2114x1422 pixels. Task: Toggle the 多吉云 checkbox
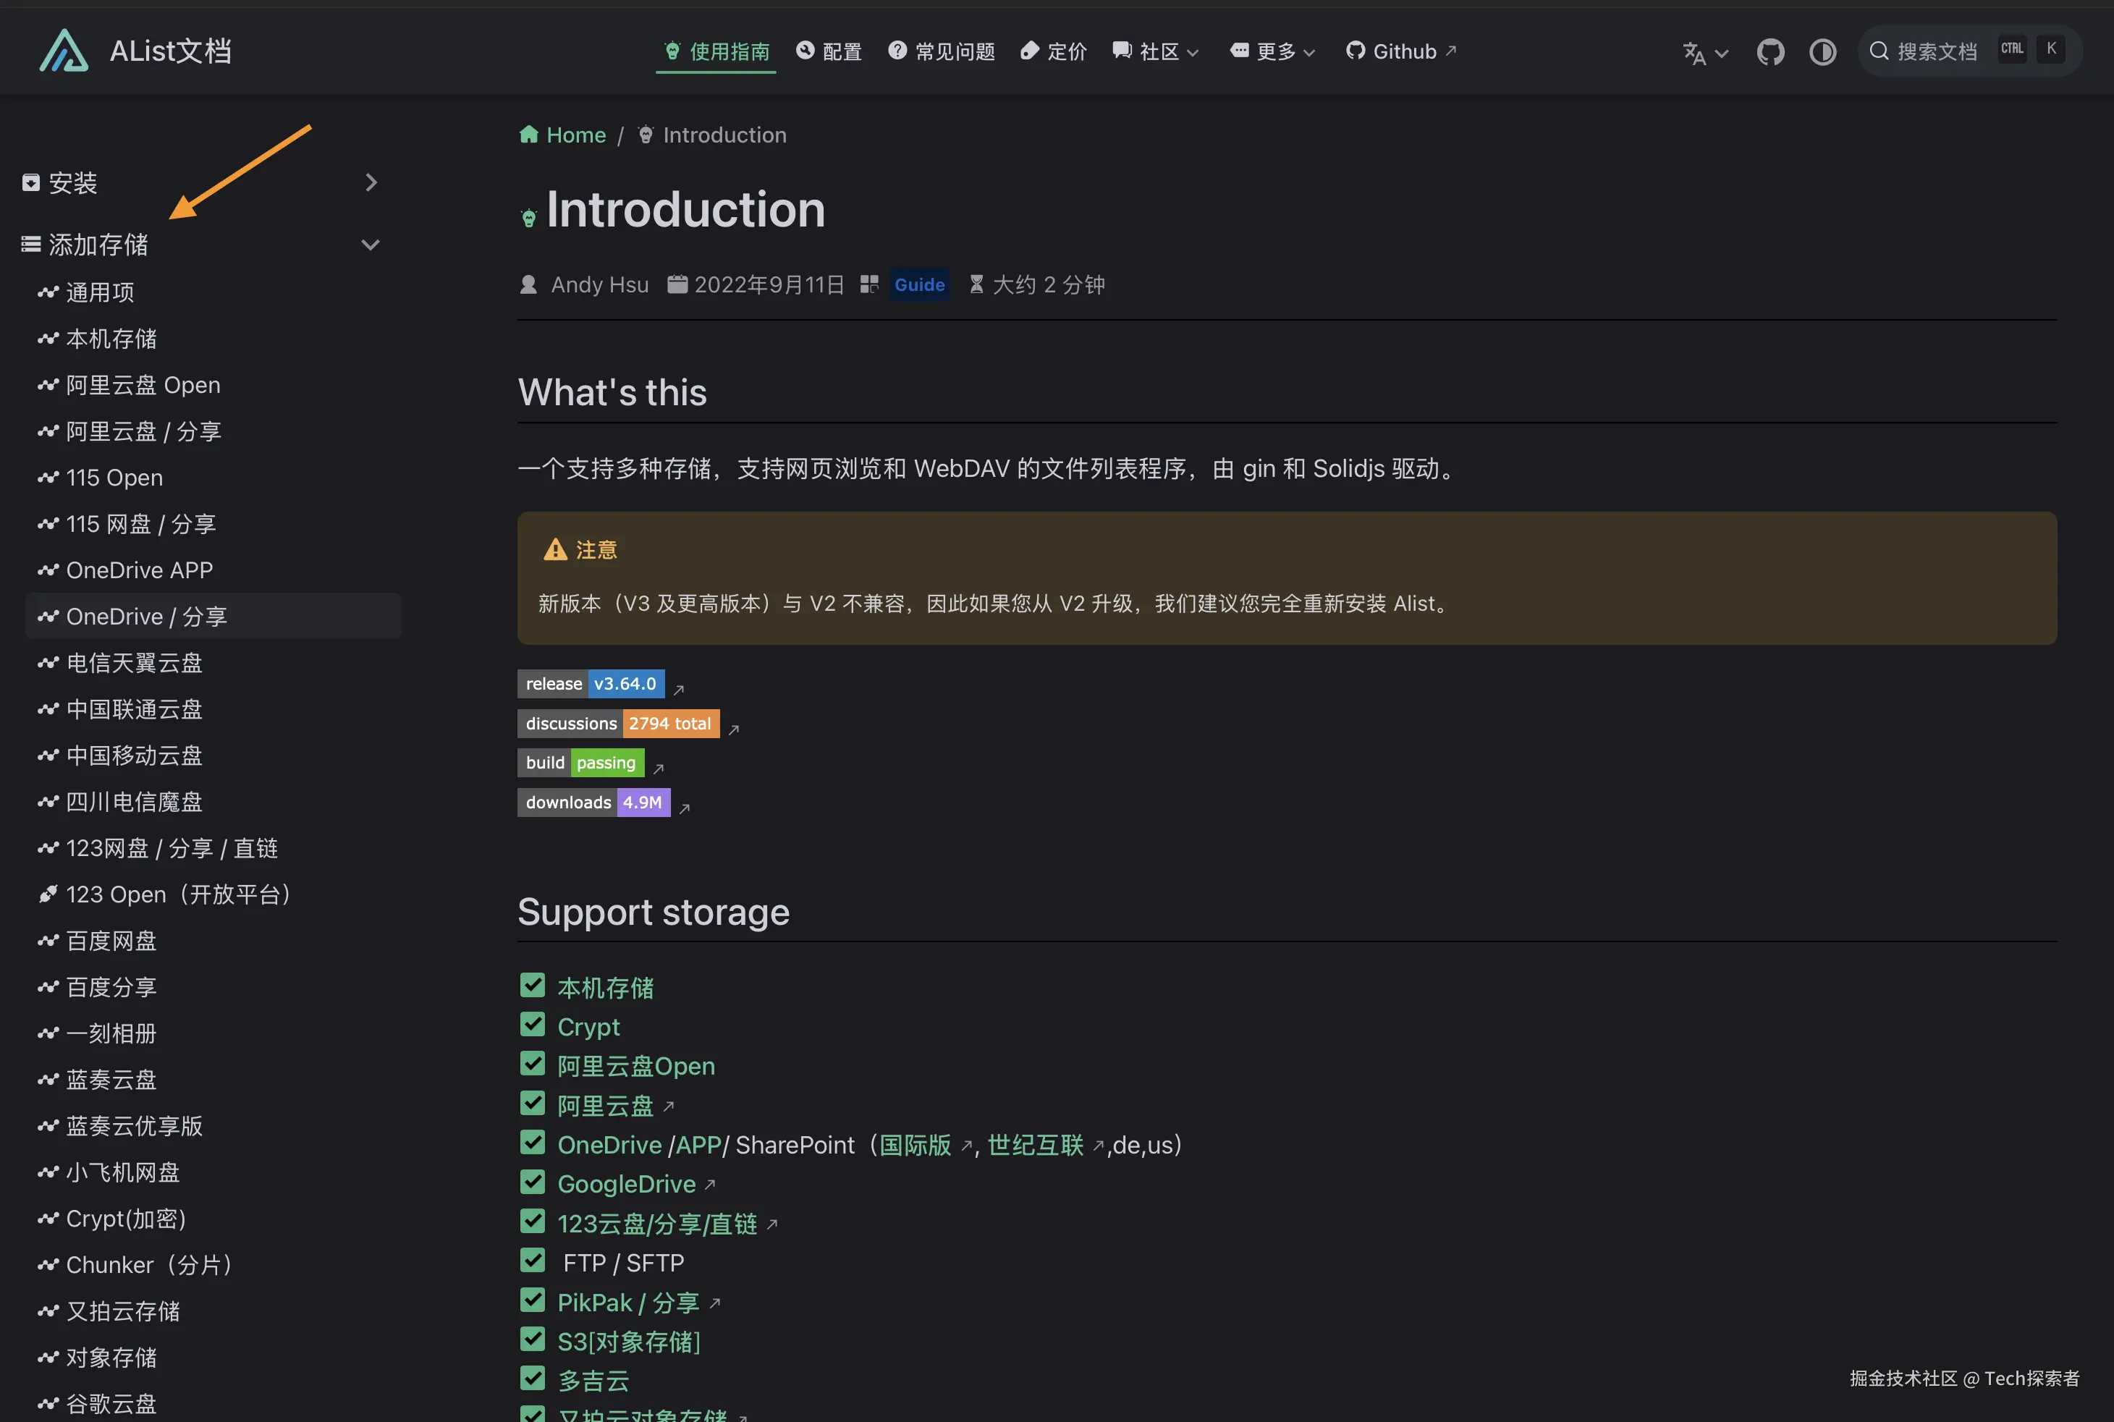click(533, 1379)
